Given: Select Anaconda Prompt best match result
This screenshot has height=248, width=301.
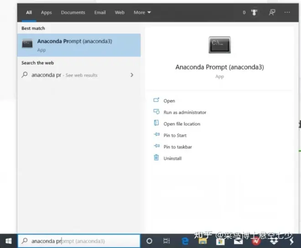Looking at the screenshot, I should coord(79,45).
